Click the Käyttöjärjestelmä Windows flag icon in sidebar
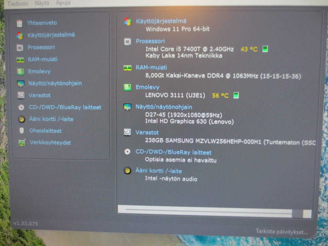 tap(20, 36)
